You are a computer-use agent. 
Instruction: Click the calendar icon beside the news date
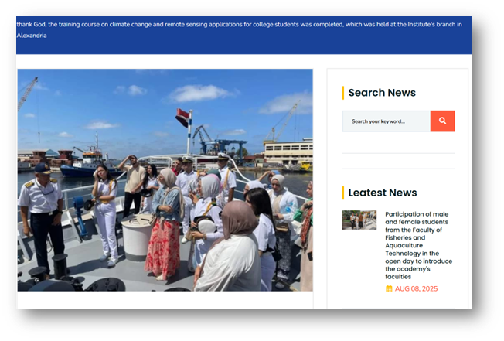coord(389,288)
